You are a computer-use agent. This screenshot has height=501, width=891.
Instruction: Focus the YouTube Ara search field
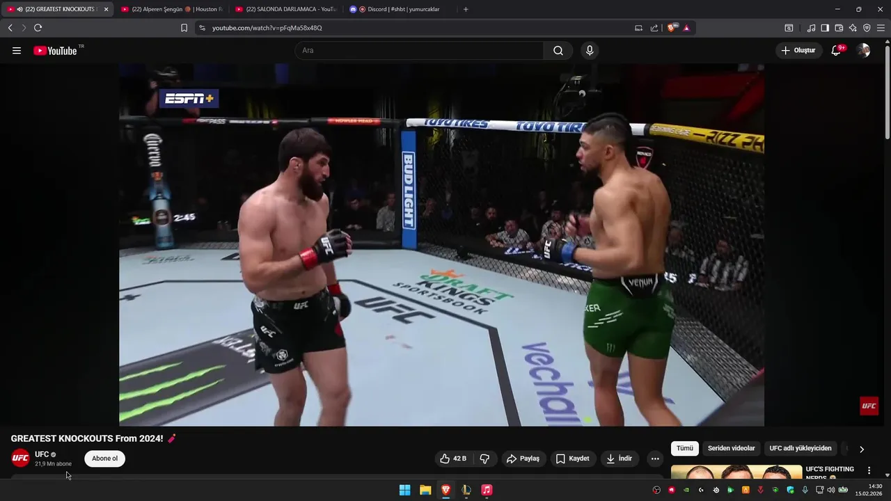419,51
